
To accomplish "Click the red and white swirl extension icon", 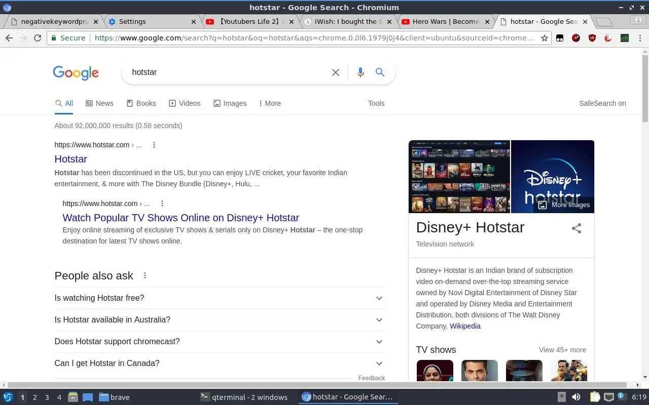I will click(x=608, y=38).
